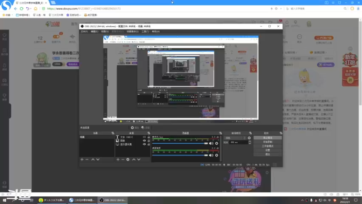Open Windows Start button on taskbar
The image size is (362, 204).
point(4,200)
